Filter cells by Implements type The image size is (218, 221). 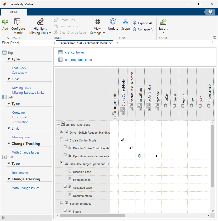coord(20,173)
